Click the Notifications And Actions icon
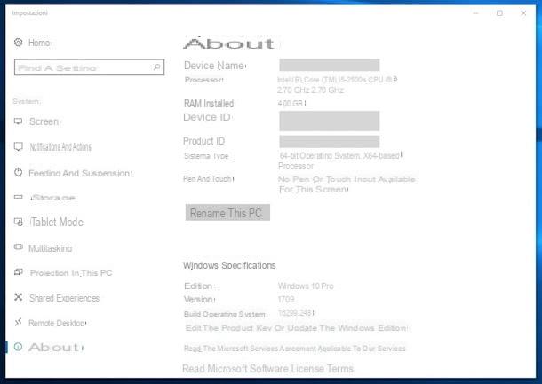 tap(19, 146)
